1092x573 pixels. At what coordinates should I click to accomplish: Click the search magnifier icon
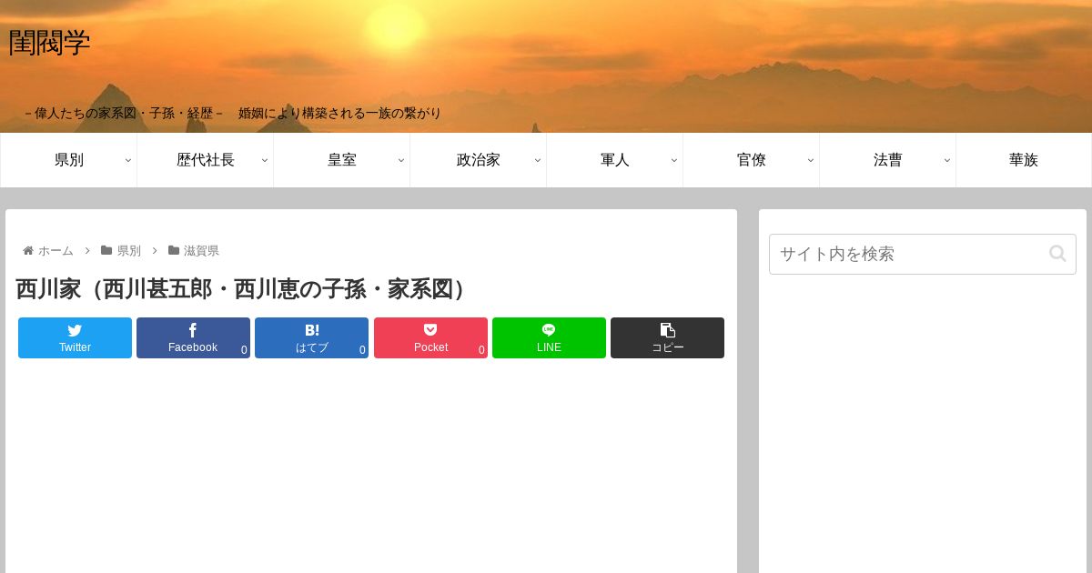(x=1057, y=254)
